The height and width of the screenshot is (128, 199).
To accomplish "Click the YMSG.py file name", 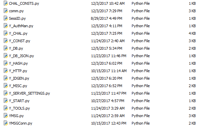I will pos(16,116).
